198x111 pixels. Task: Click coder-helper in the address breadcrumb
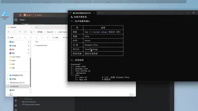tap(62, 32)
